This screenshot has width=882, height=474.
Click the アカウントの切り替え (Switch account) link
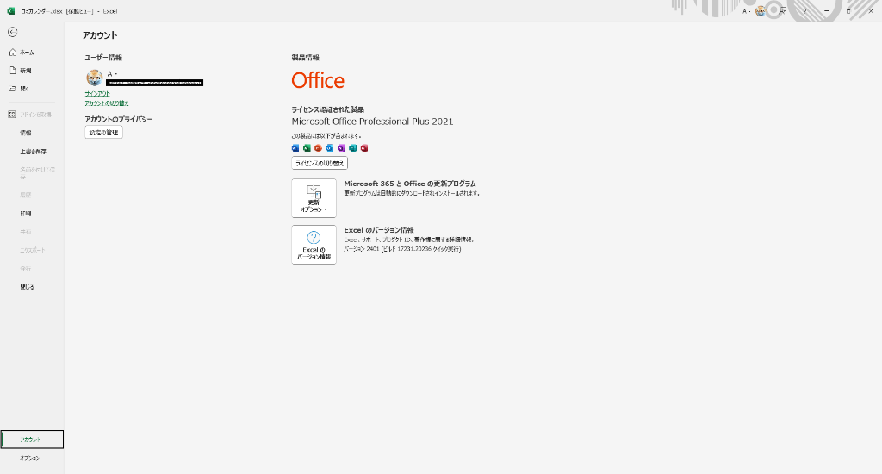click(x=107, y=103)
